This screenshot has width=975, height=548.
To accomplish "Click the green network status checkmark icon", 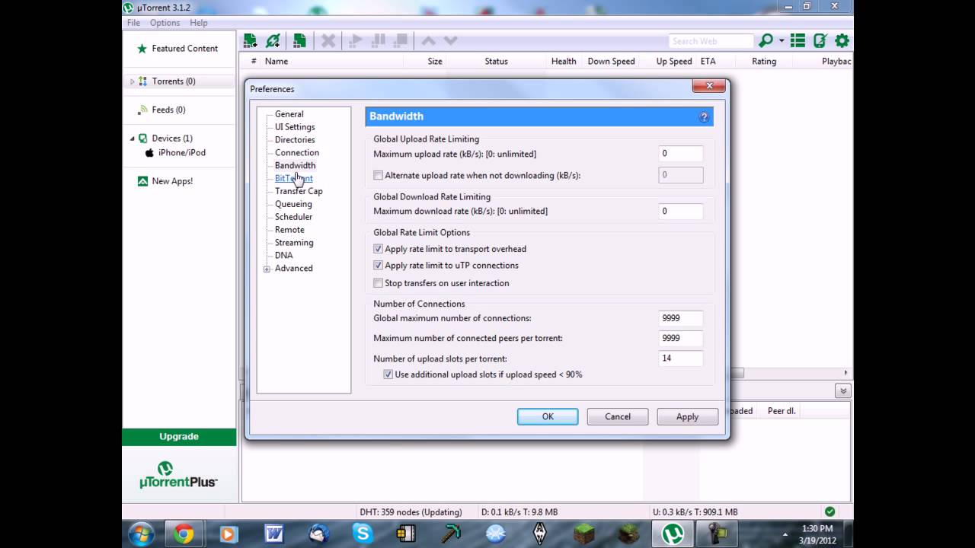I will (830, 511).
